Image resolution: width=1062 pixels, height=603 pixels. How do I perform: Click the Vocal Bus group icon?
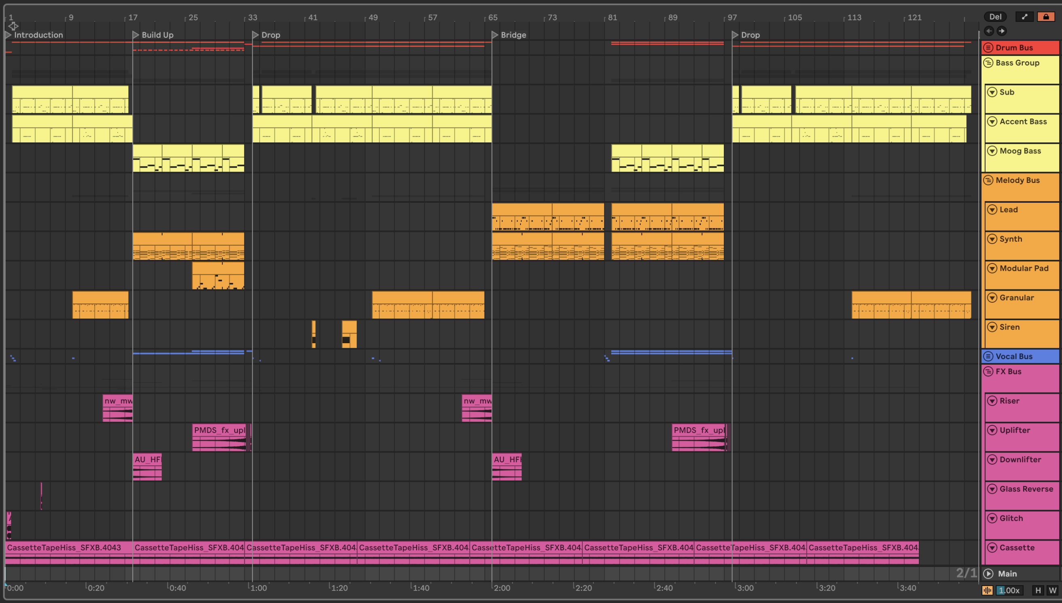point(988,356)
